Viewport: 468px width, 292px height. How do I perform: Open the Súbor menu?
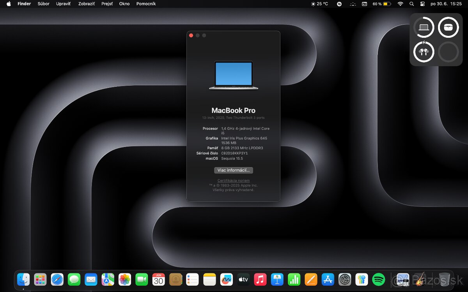tap(43, 4)
